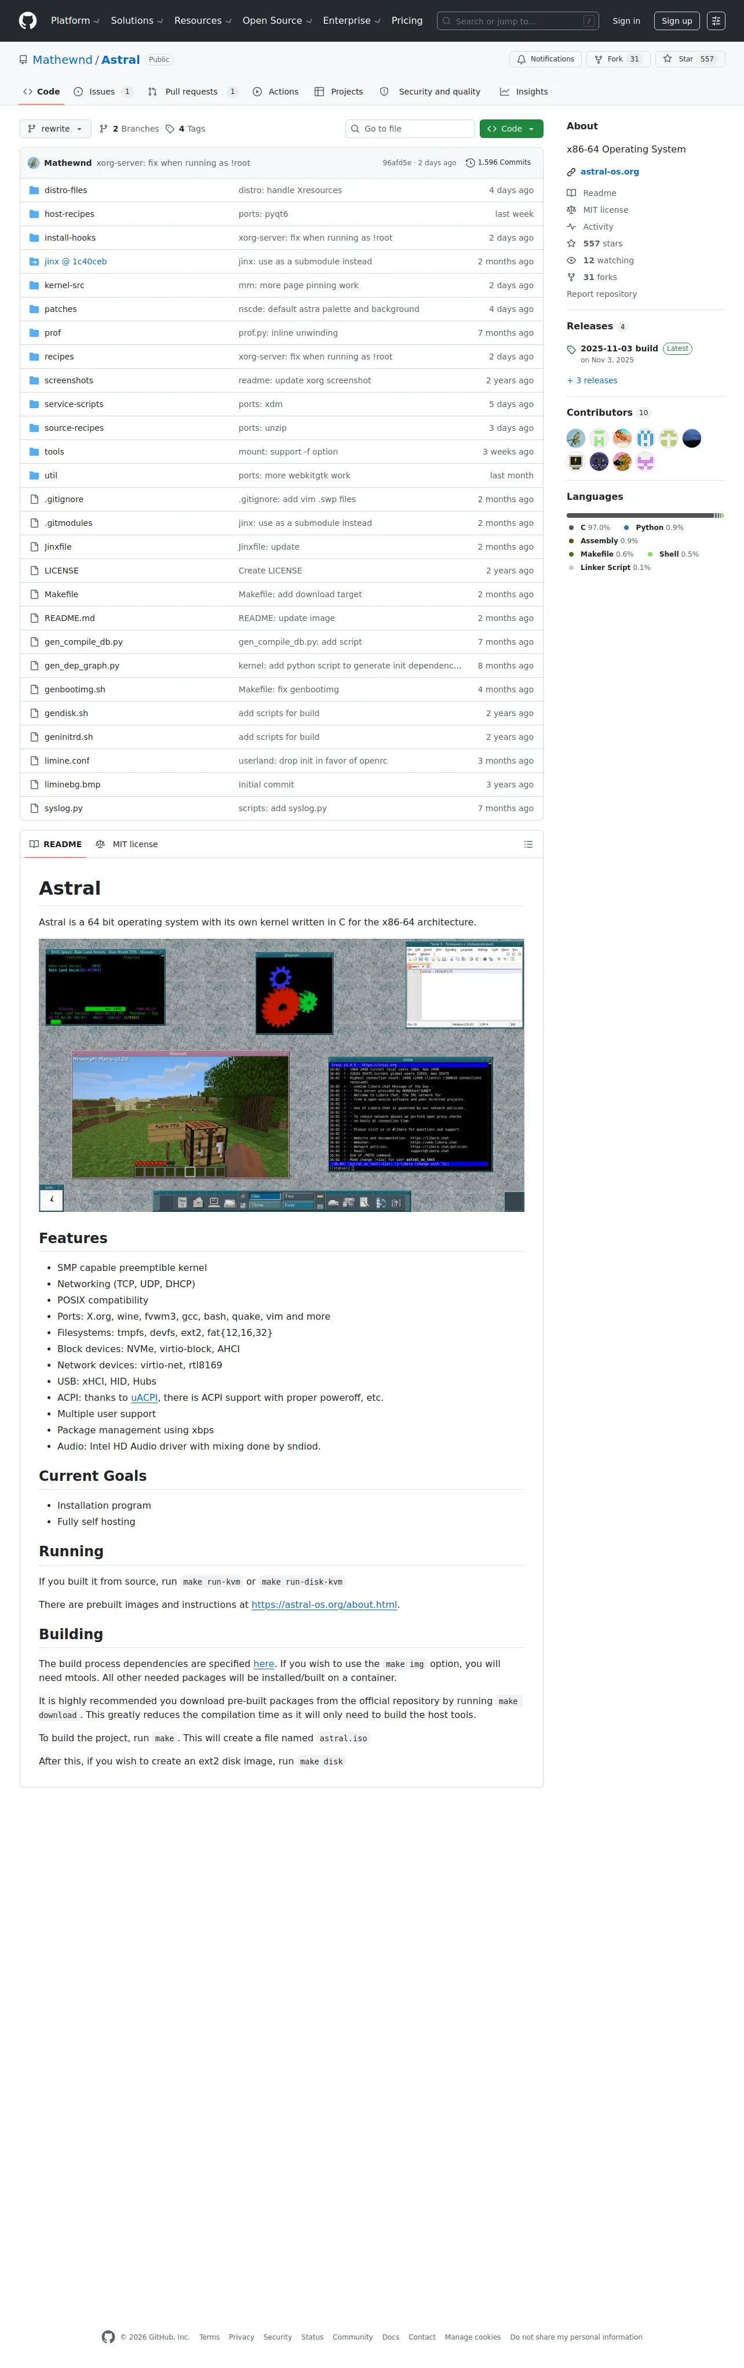Viewport: 744px width, 2368px height.
Task: Open the Pull requests tab
Action: click(193, 92)
